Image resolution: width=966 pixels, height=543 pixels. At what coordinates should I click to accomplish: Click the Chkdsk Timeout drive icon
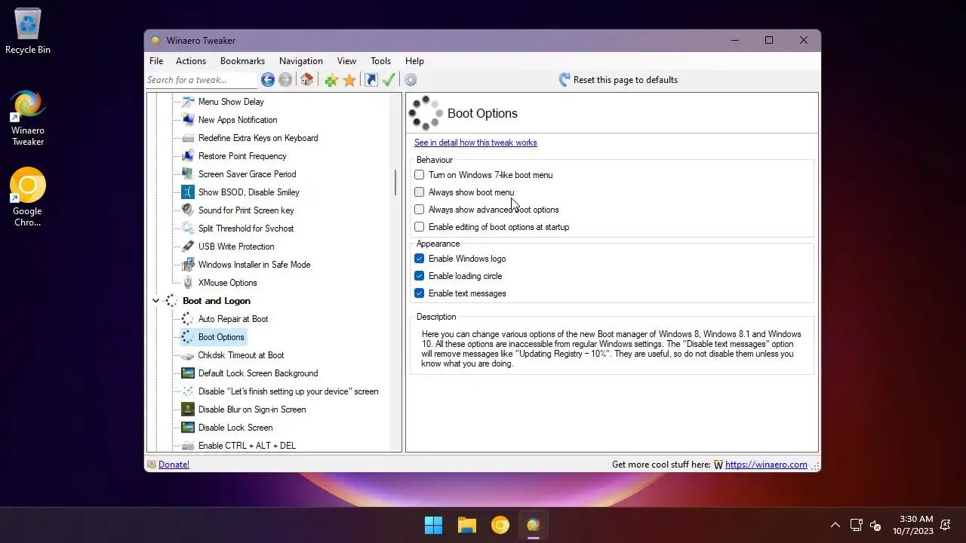(188, 355)
